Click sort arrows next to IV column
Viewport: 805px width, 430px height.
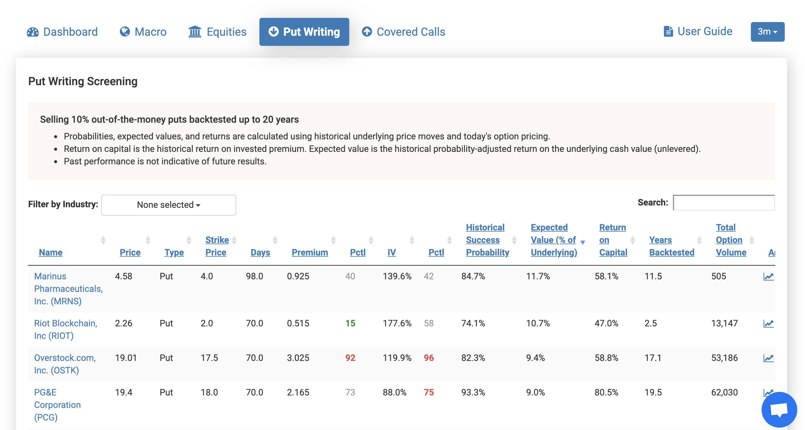coord(412,240)
